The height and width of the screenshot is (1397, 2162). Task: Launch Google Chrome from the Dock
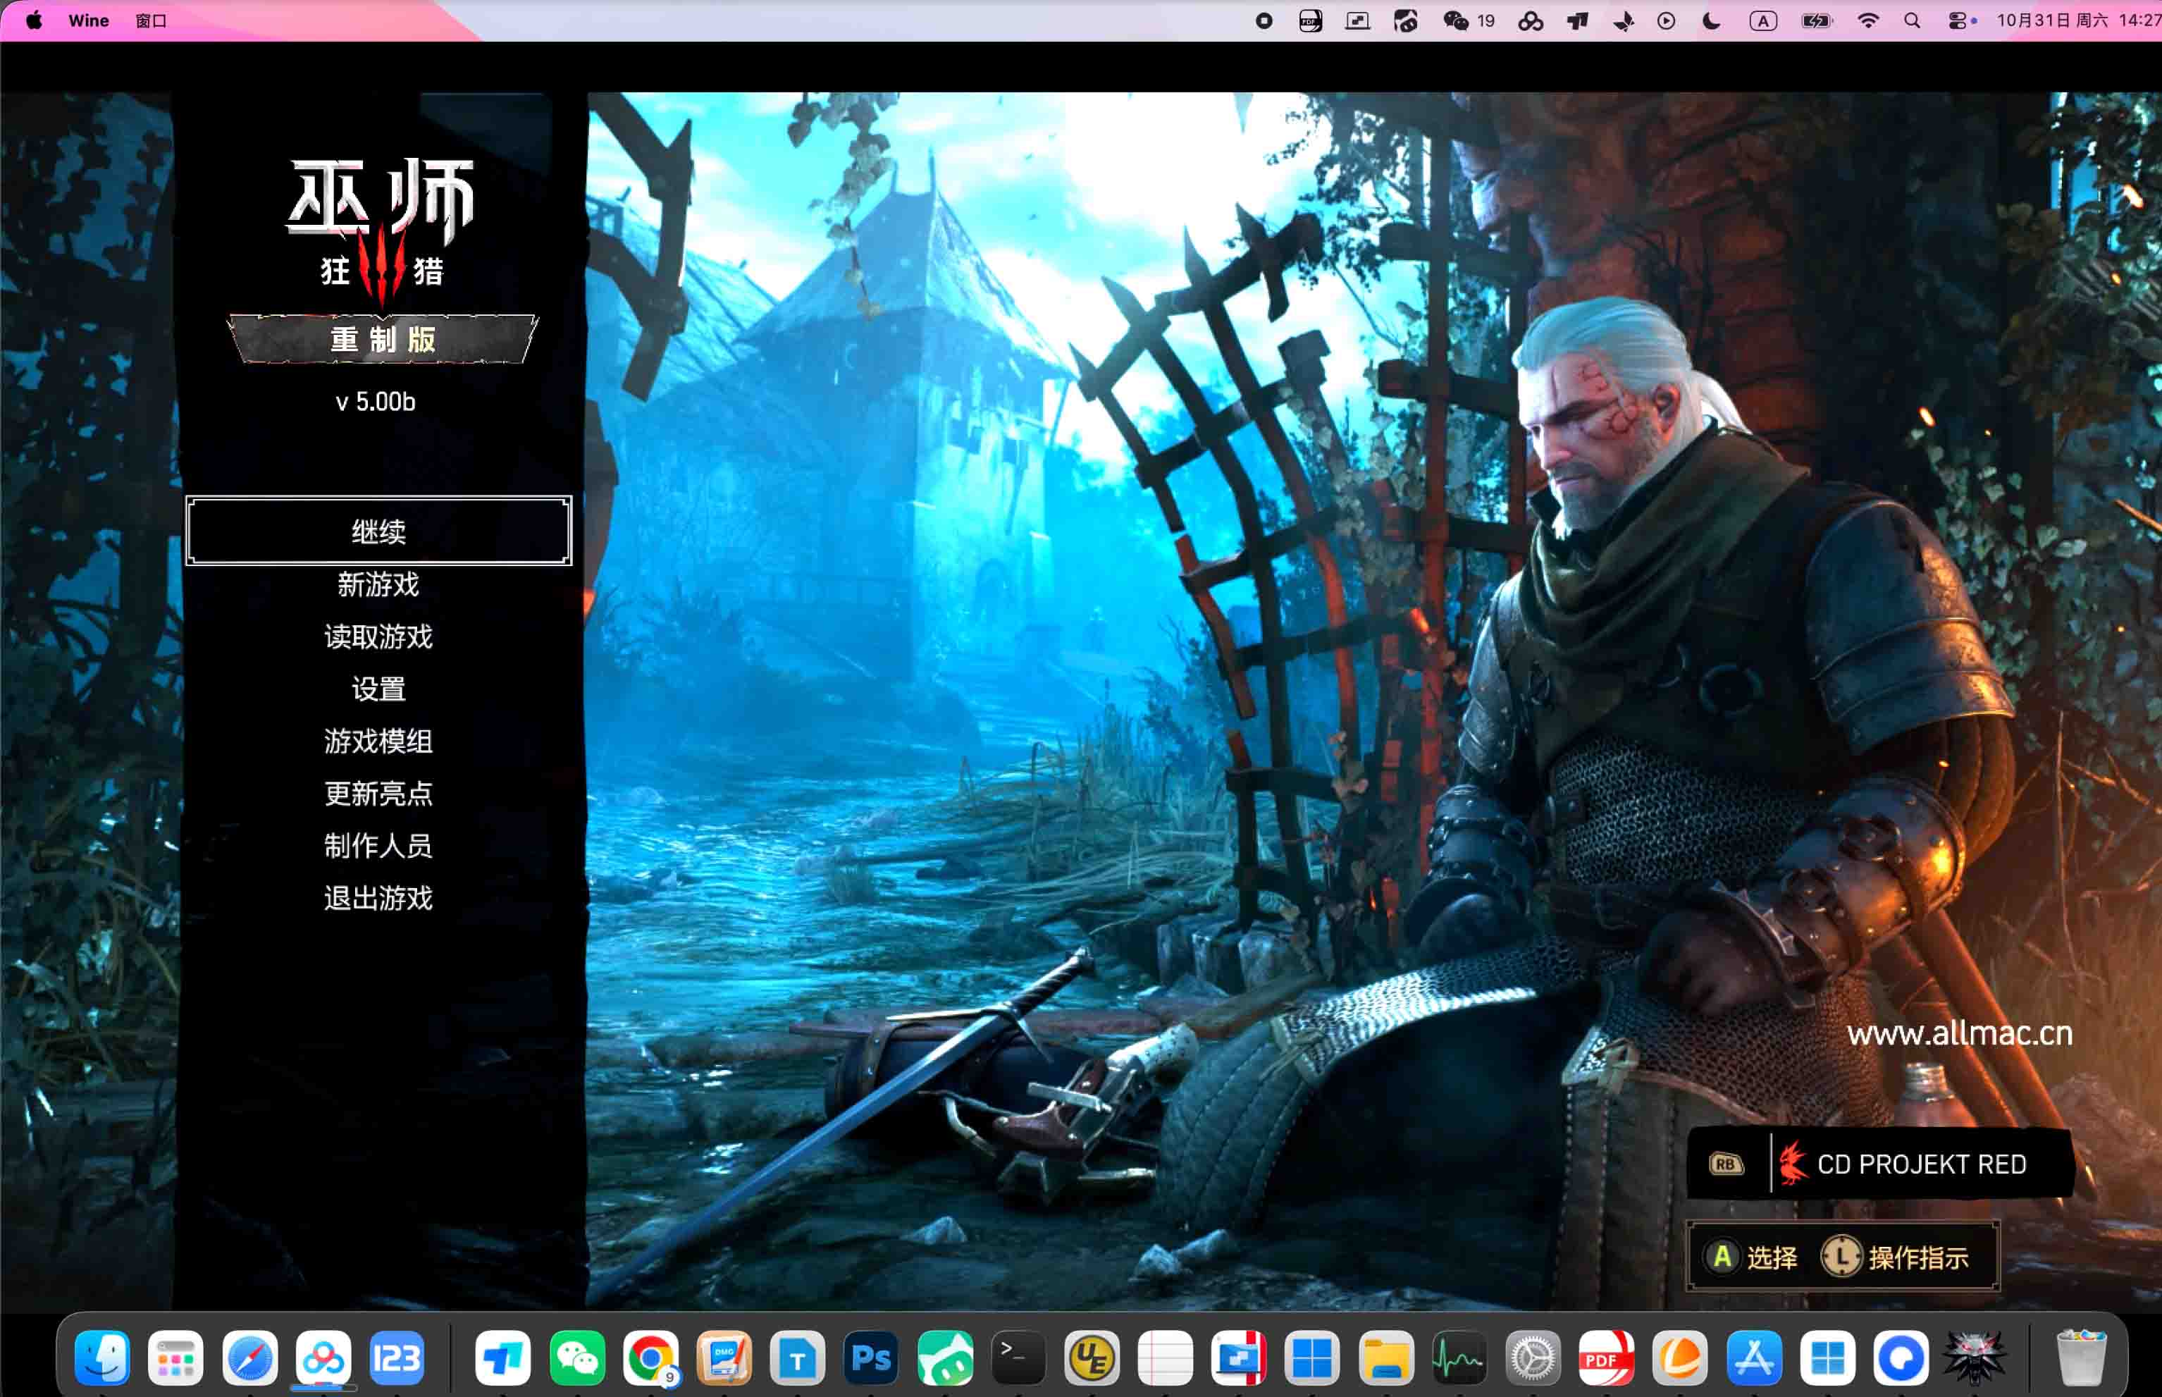click(x=650, y=1358)
